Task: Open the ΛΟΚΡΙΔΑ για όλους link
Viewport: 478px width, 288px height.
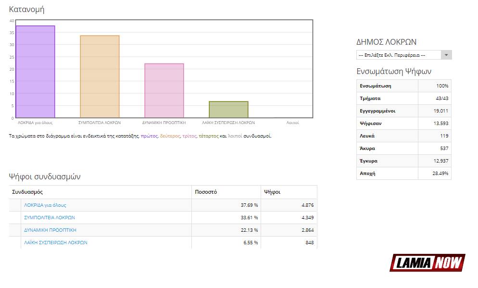Action: click(45, 205)
